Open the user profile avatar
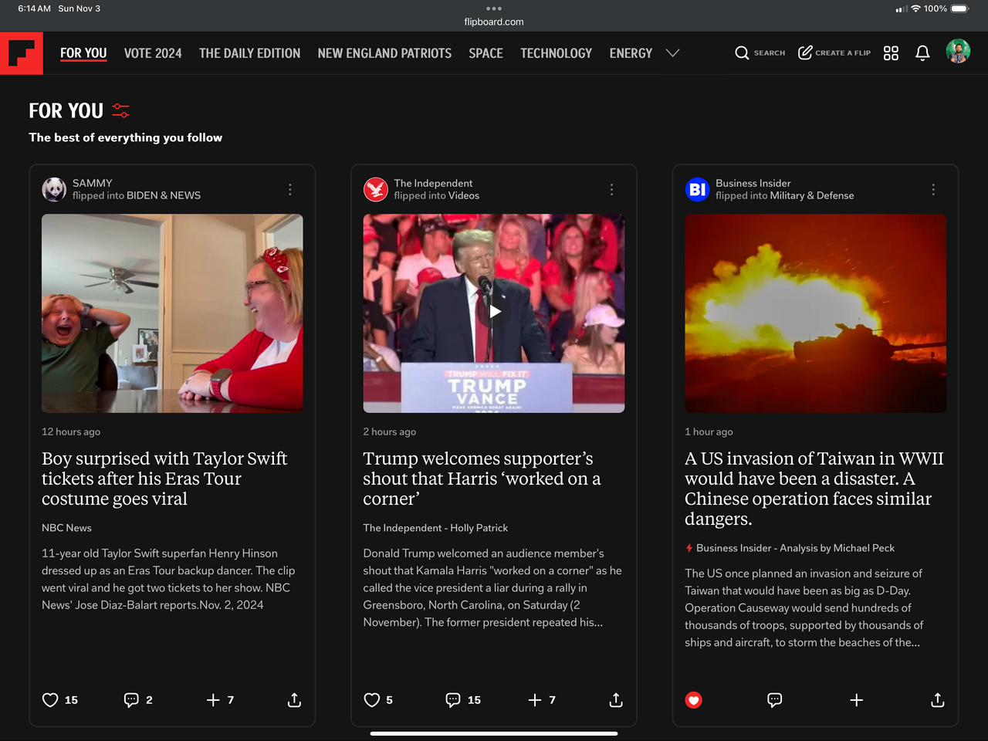988x741 pixels. (x=958, y=51)
